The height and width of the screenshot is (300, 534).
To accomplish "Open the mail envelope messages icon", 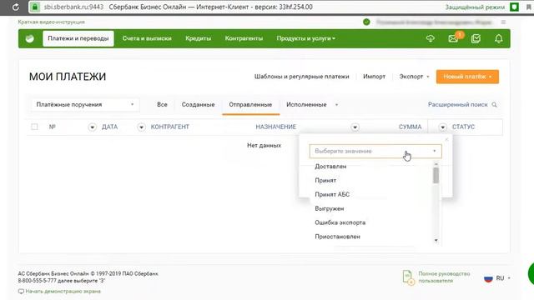I will click(x=453, y=39).
